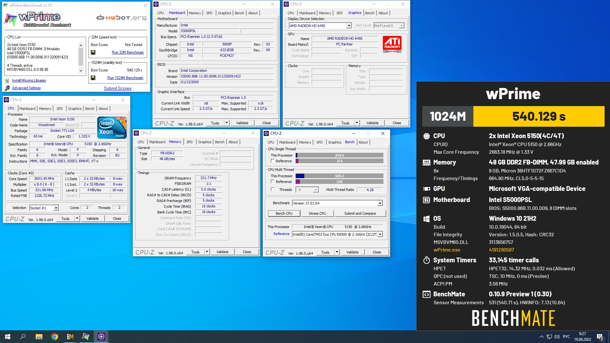
Task: Click the Motherboard icon in BenchMate panel
Action: point(426,200)
